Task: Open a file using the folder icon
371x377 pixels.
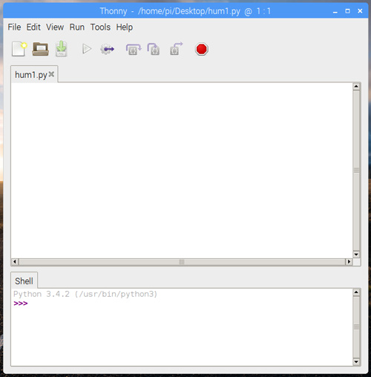Action: (x=41, y=49)
